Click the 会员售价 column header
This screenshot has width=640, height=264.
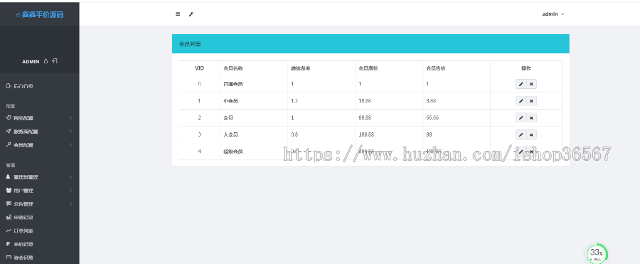tap(436, 68)
